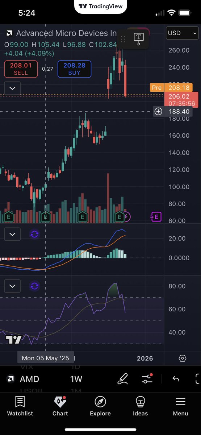The height and width of the screenshot is (435, 201).
Task: Tap the 208.01 SELL button
Action: tap(21, 69)
